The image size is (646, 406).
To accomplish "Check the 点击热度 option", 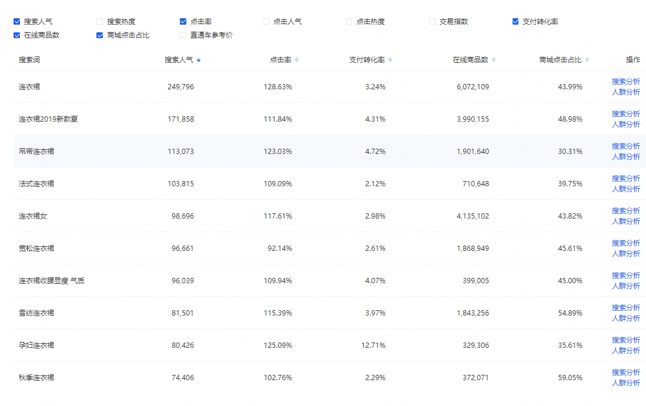I will click(349, 21).
